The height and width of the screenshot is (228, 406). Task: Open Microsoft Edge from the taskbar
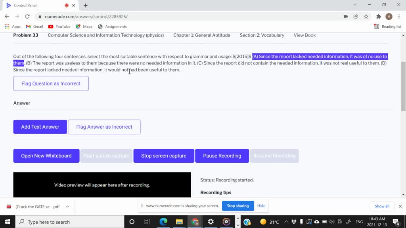(163, 222)
